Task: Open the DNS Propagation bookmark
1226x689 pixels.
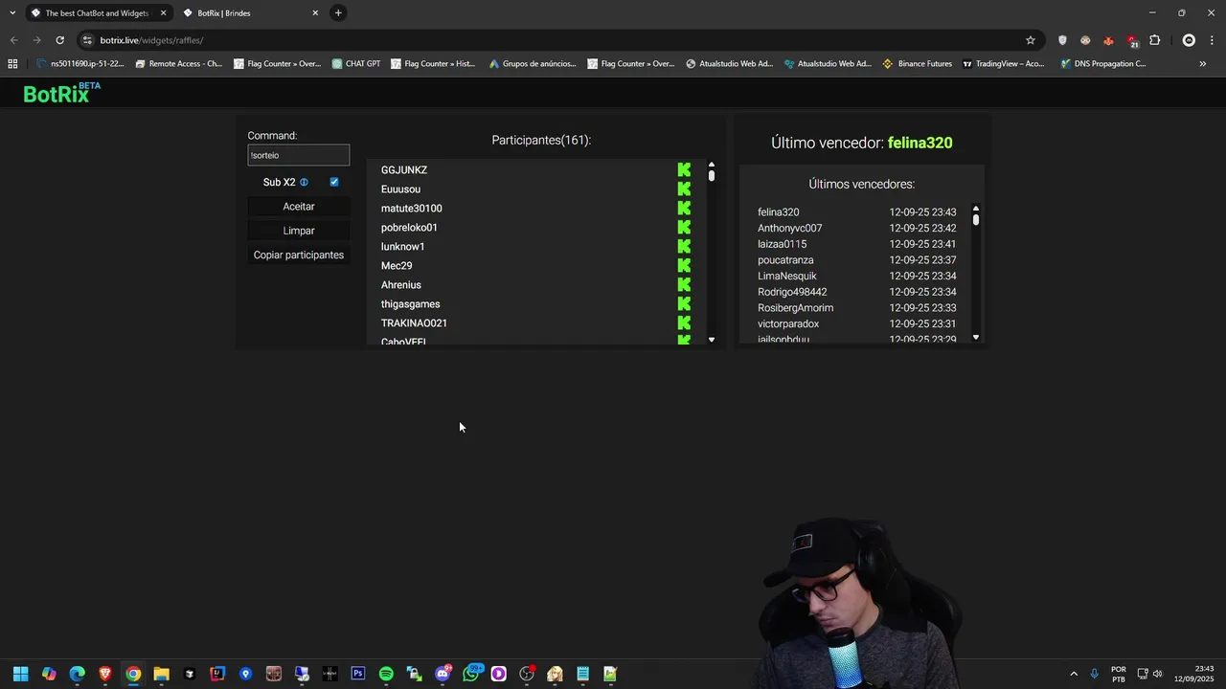Action: click(x=1103, y=64)
